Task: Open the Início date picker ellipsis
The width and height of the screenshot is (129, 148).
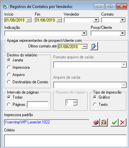Action: (29, 20)
